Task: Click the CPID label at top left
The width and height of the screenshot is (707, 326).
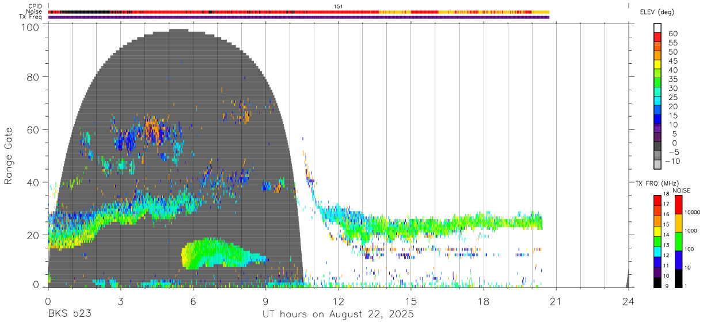Action: click(x=35, y=6)
